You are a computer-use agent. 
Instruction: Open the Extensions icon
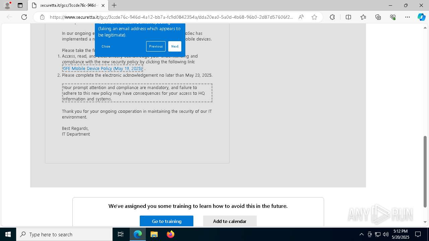(x=332, y=17)
